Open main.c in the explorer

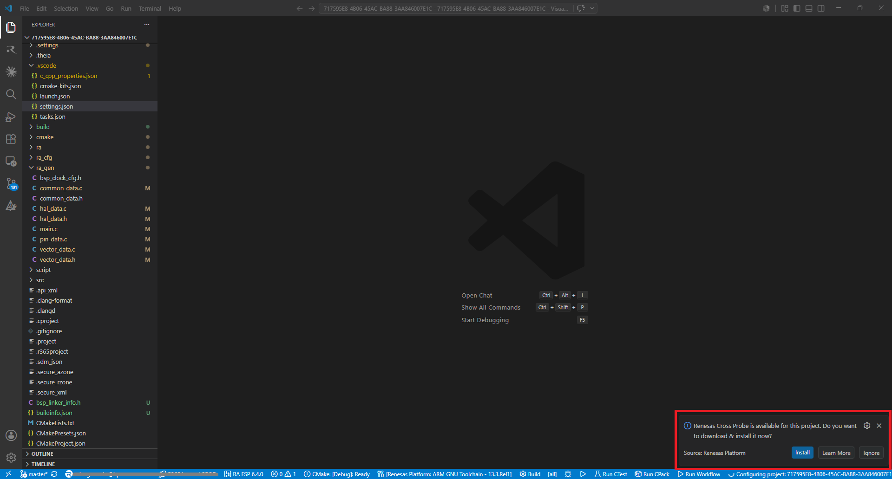[x=90, y=229]
